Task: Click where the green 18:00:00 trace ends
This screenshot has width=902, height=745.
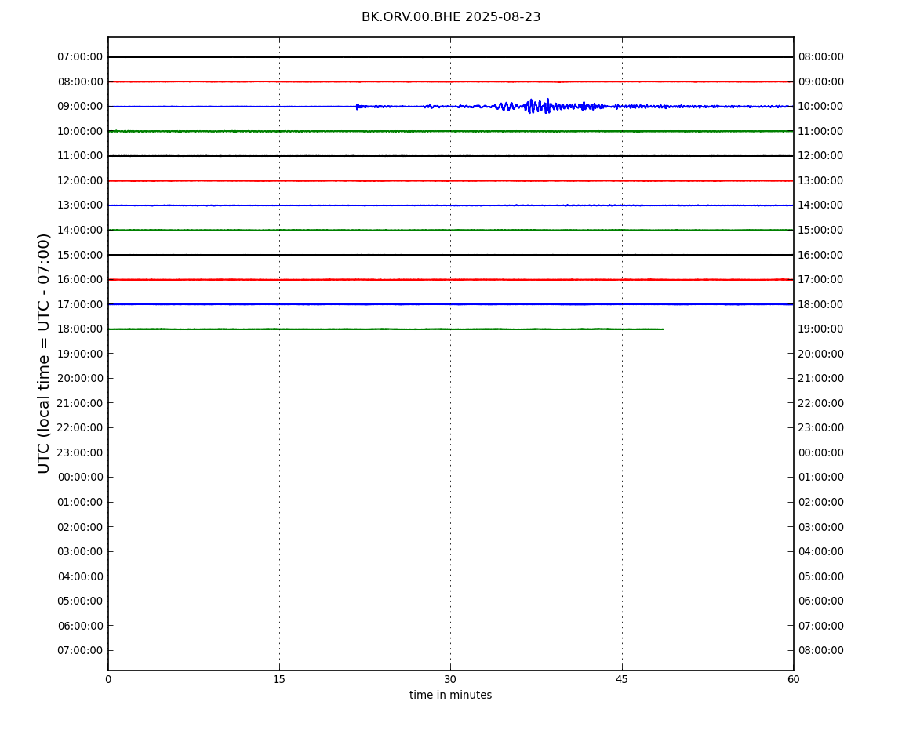Action: pyautogui.click(x=663, y=329)
